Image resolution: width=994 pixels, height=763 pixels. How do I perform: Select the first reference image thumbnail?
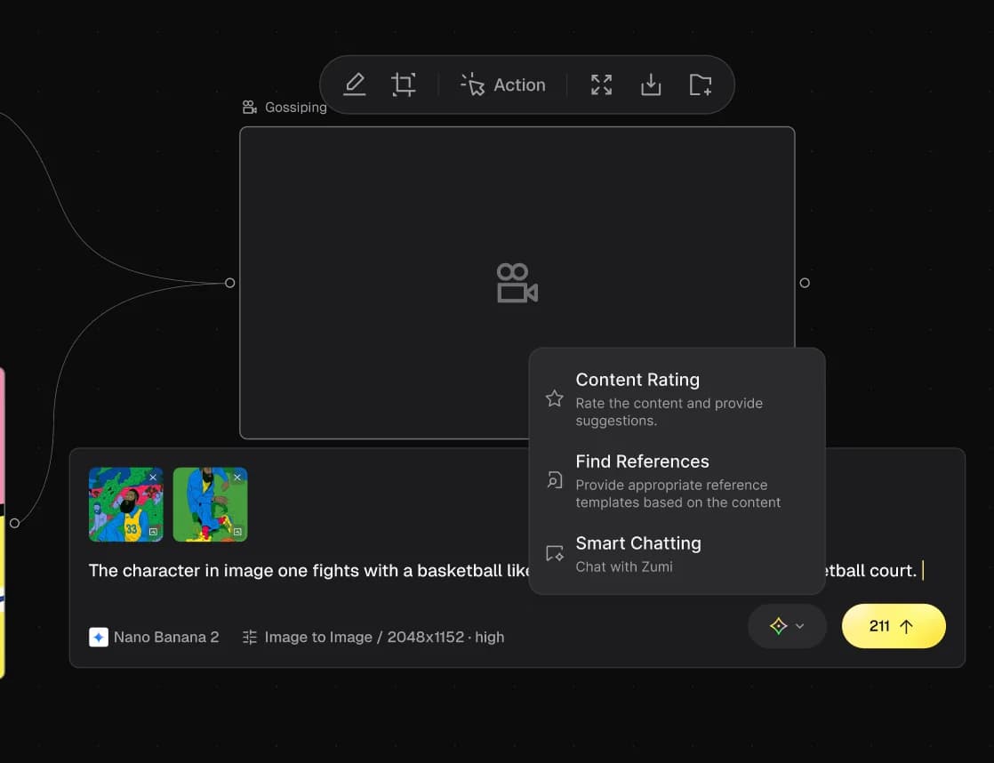pos(126,504)
